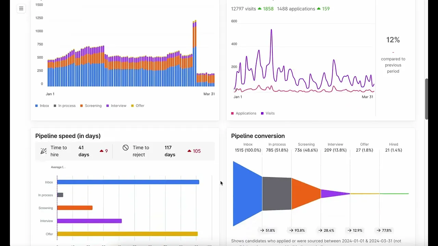438x246 pixels.
Task: Click the gray In process speed bar
Action: [60, 195]
